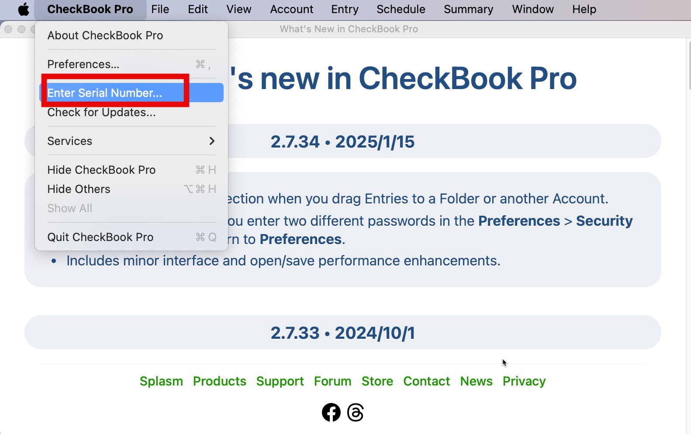Viewport: 691px width, 434px height.
Task: Select Check for Updates
Action: (x=101, y=112)
